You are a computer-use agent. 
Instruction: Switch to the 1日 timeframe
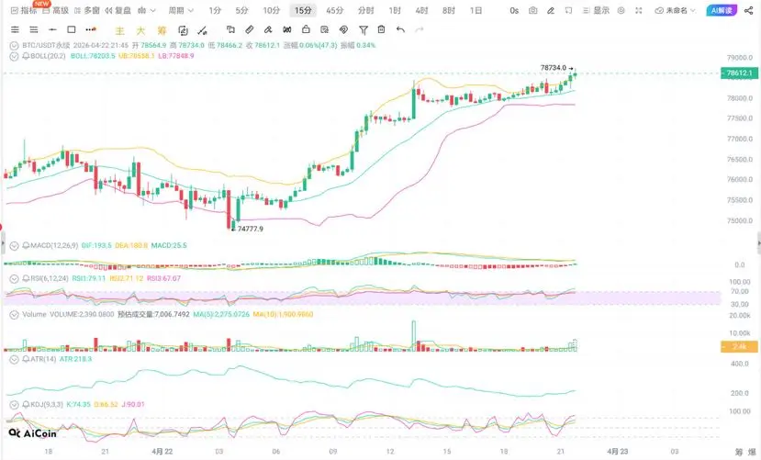coord(476,10)
